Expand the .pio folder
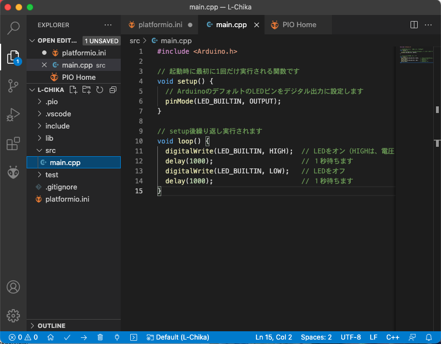441x344 pixels. point(51,101)
